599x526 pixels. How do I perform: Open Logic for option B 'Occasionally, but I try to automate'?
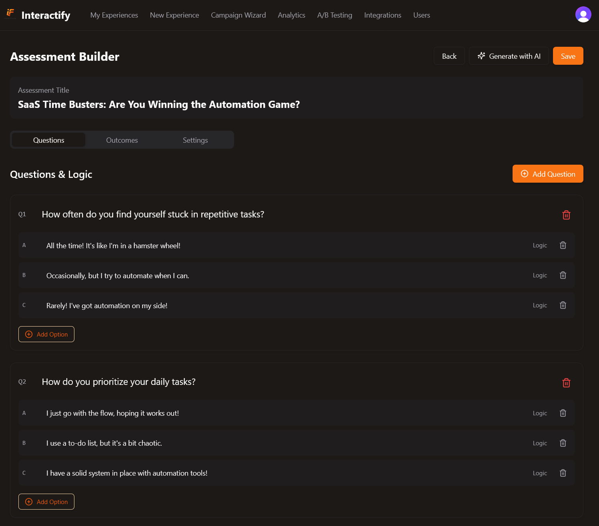pyautogui.click(x=540, y=275)
